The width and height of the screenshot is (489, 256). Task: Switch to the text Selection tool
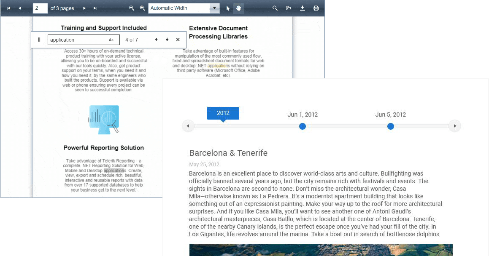click(227, 8)
